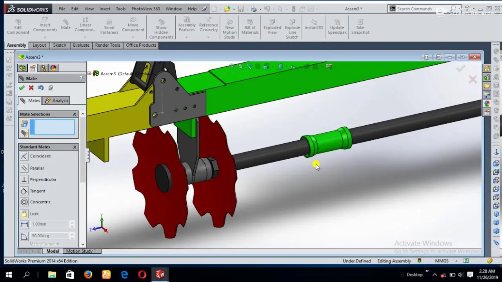
Task: Click the Mate panel help question mark
Action: [x=81, y=78]
